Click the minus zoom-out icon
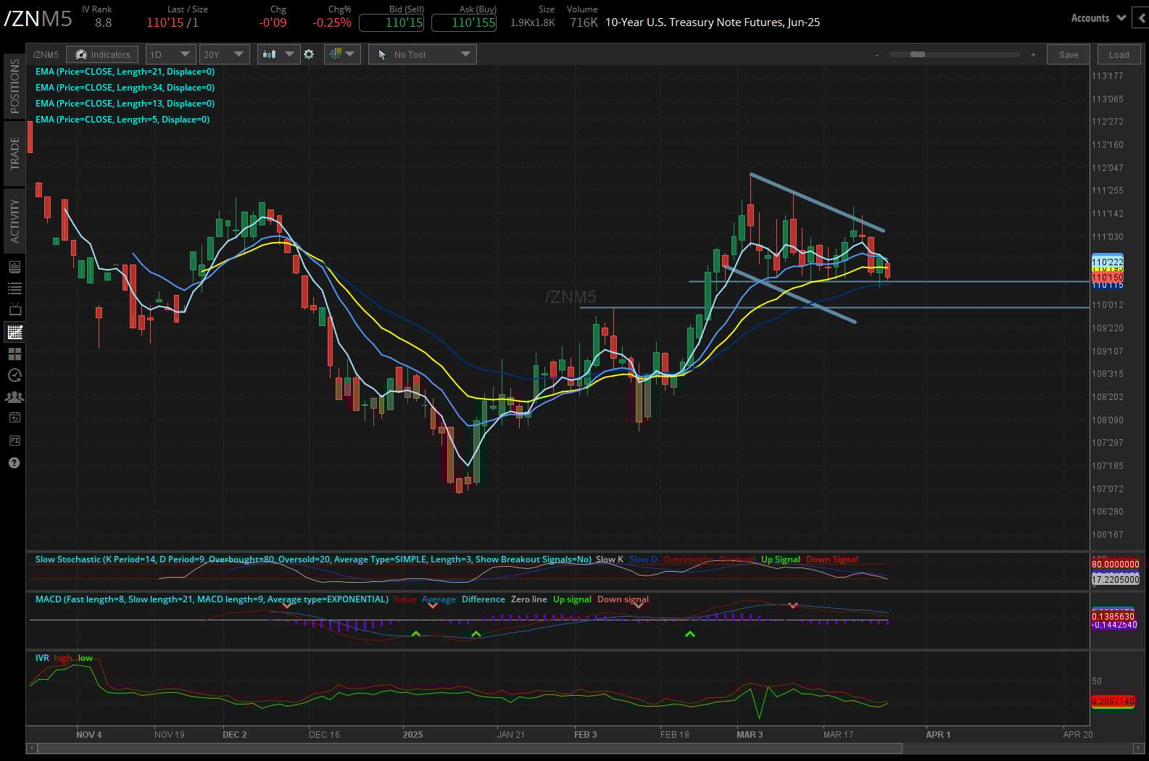The image size is (1149, 761). tap(876, 55)
